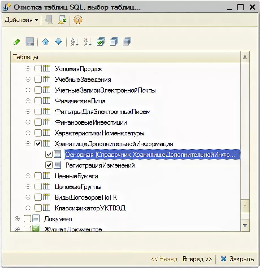Select the ЖурналДокументов row text

[73, 229]
